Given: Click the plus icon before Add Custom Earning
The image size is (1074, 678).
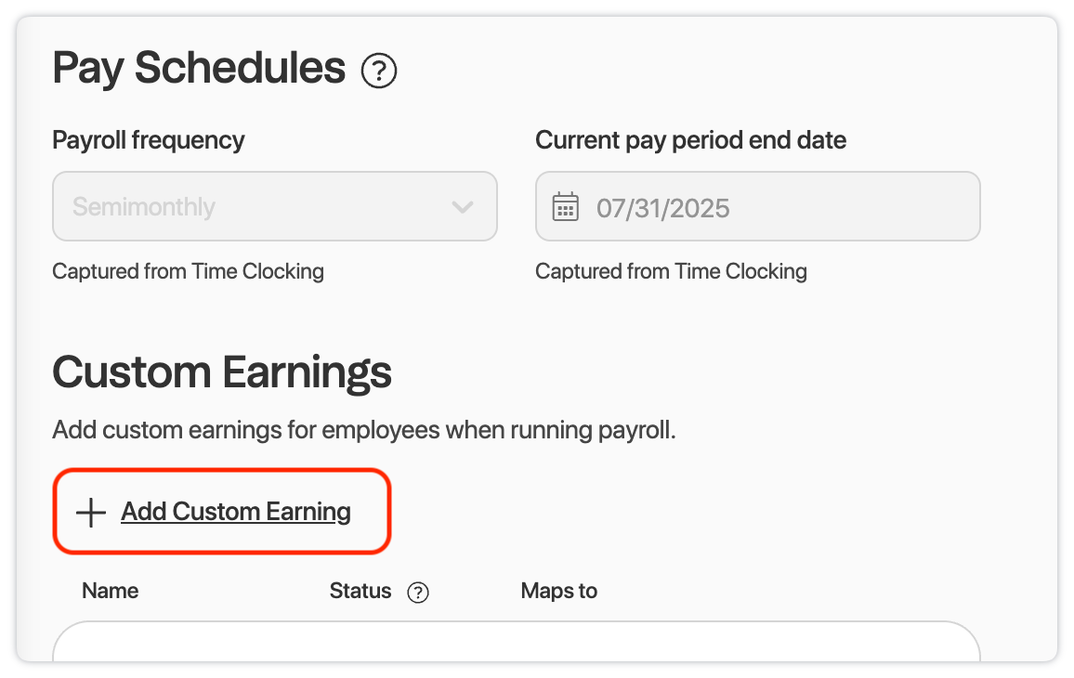Looking at the screenshot, I should click(90, 513).
